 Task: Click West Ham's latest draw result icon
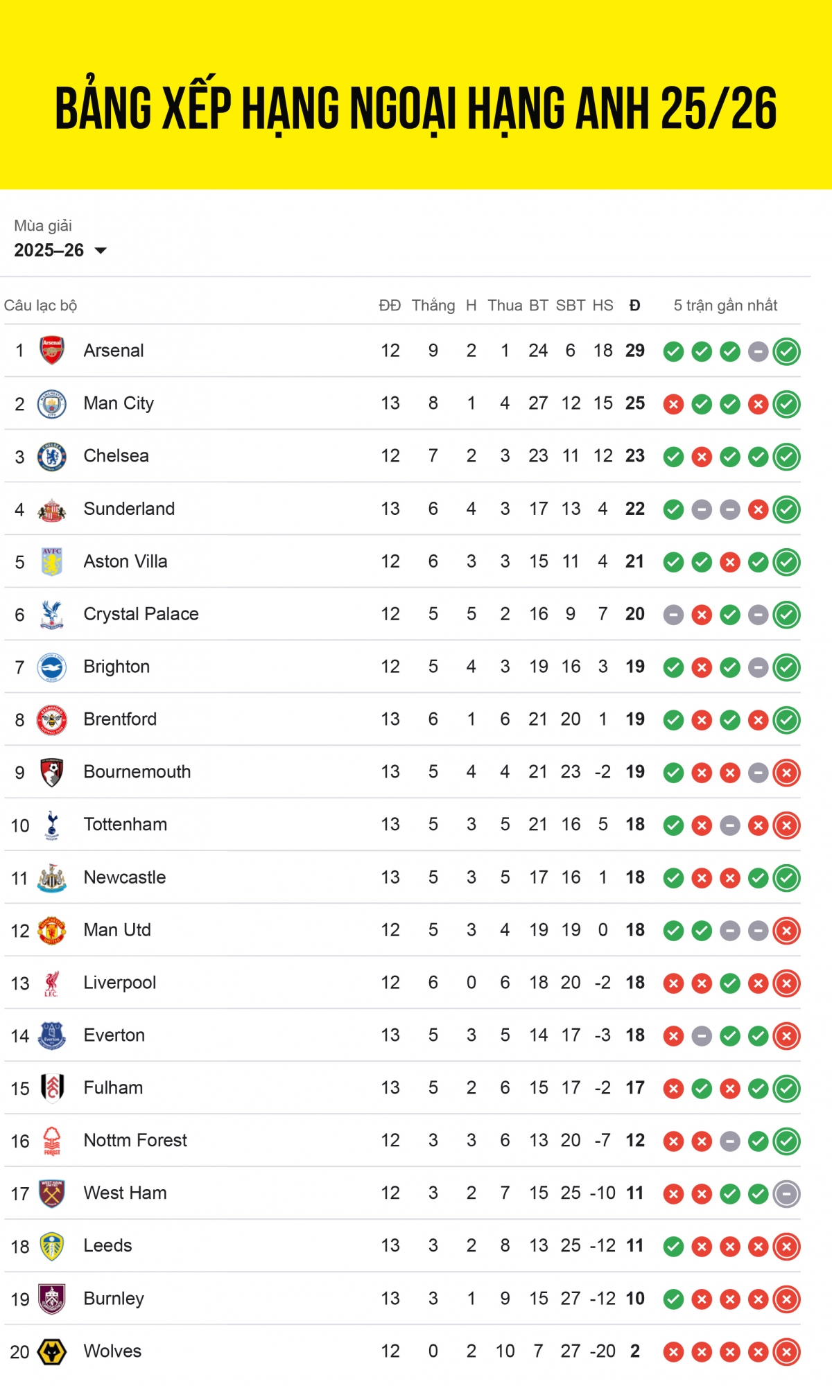[x=786, y=1194]
